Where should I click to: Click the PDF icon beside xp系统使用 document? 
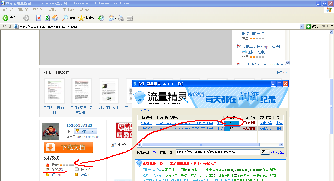point(238,47)
